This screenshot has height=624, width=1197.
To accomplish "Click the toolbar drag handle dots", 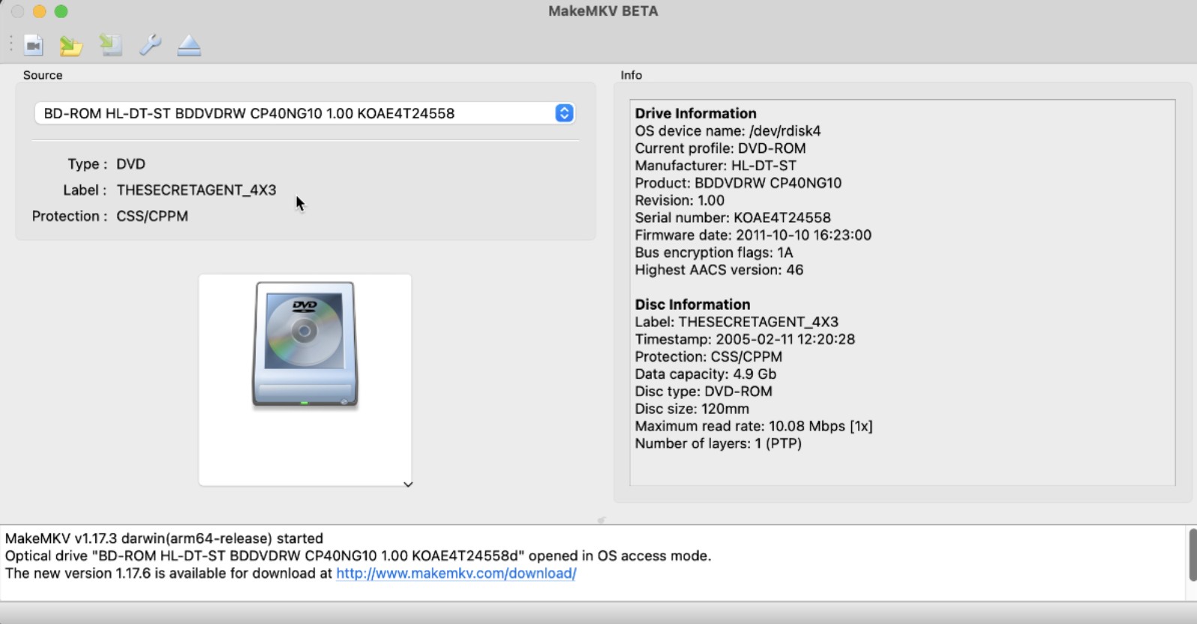I will (x=10, y=45).
